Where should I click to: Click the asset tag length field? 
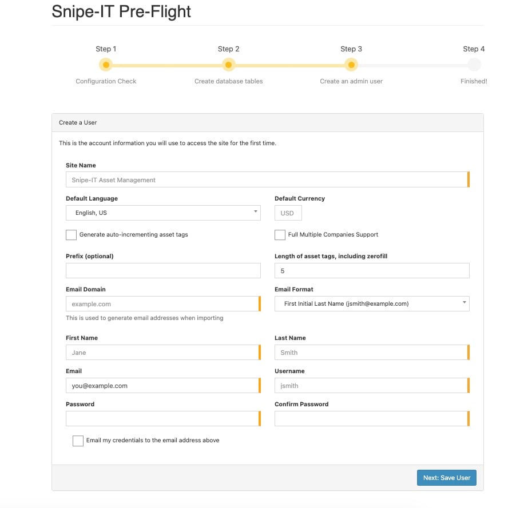pos(372,271)
